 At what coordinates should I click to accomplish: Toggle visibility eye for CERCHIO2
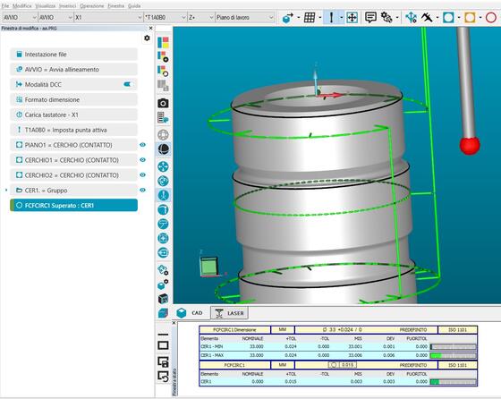click(x=142, y=175)
